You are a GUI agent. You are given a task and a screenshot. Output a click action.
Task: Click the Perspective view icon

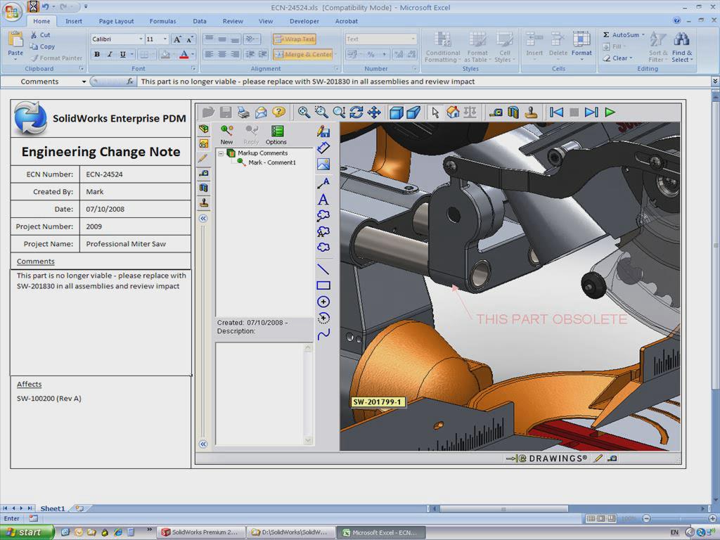tap(413, 112)
